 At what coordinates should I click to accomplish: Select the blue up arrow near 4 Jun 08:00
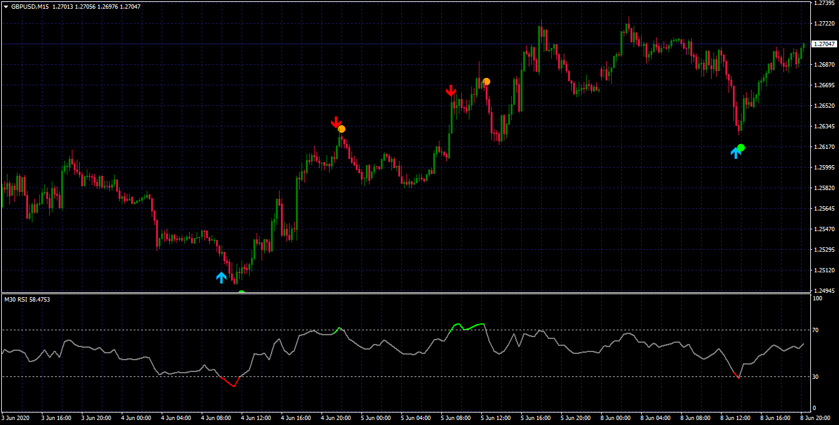pyautogui.click(x=221, y=277)
